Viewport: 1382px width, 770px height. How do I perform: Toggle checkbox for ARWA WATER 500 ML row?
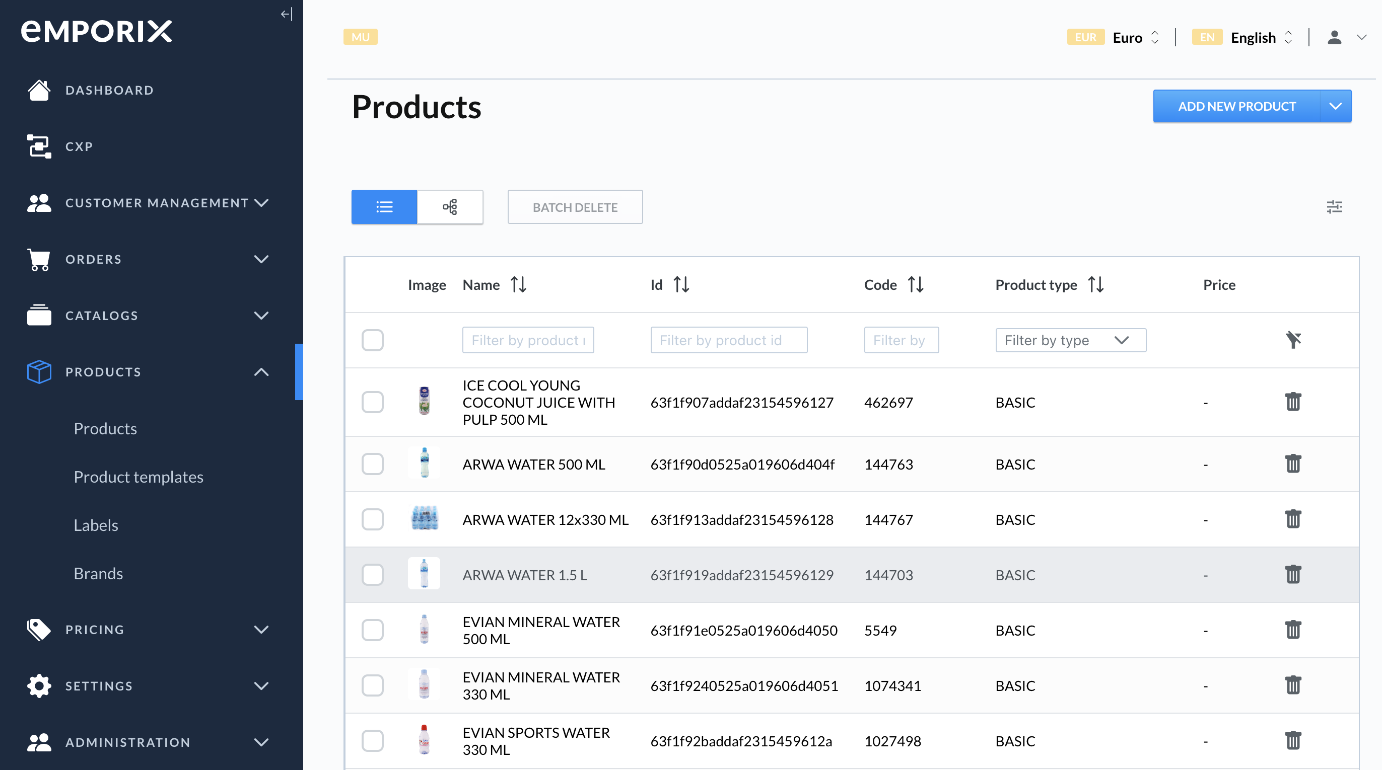point(372,464)
